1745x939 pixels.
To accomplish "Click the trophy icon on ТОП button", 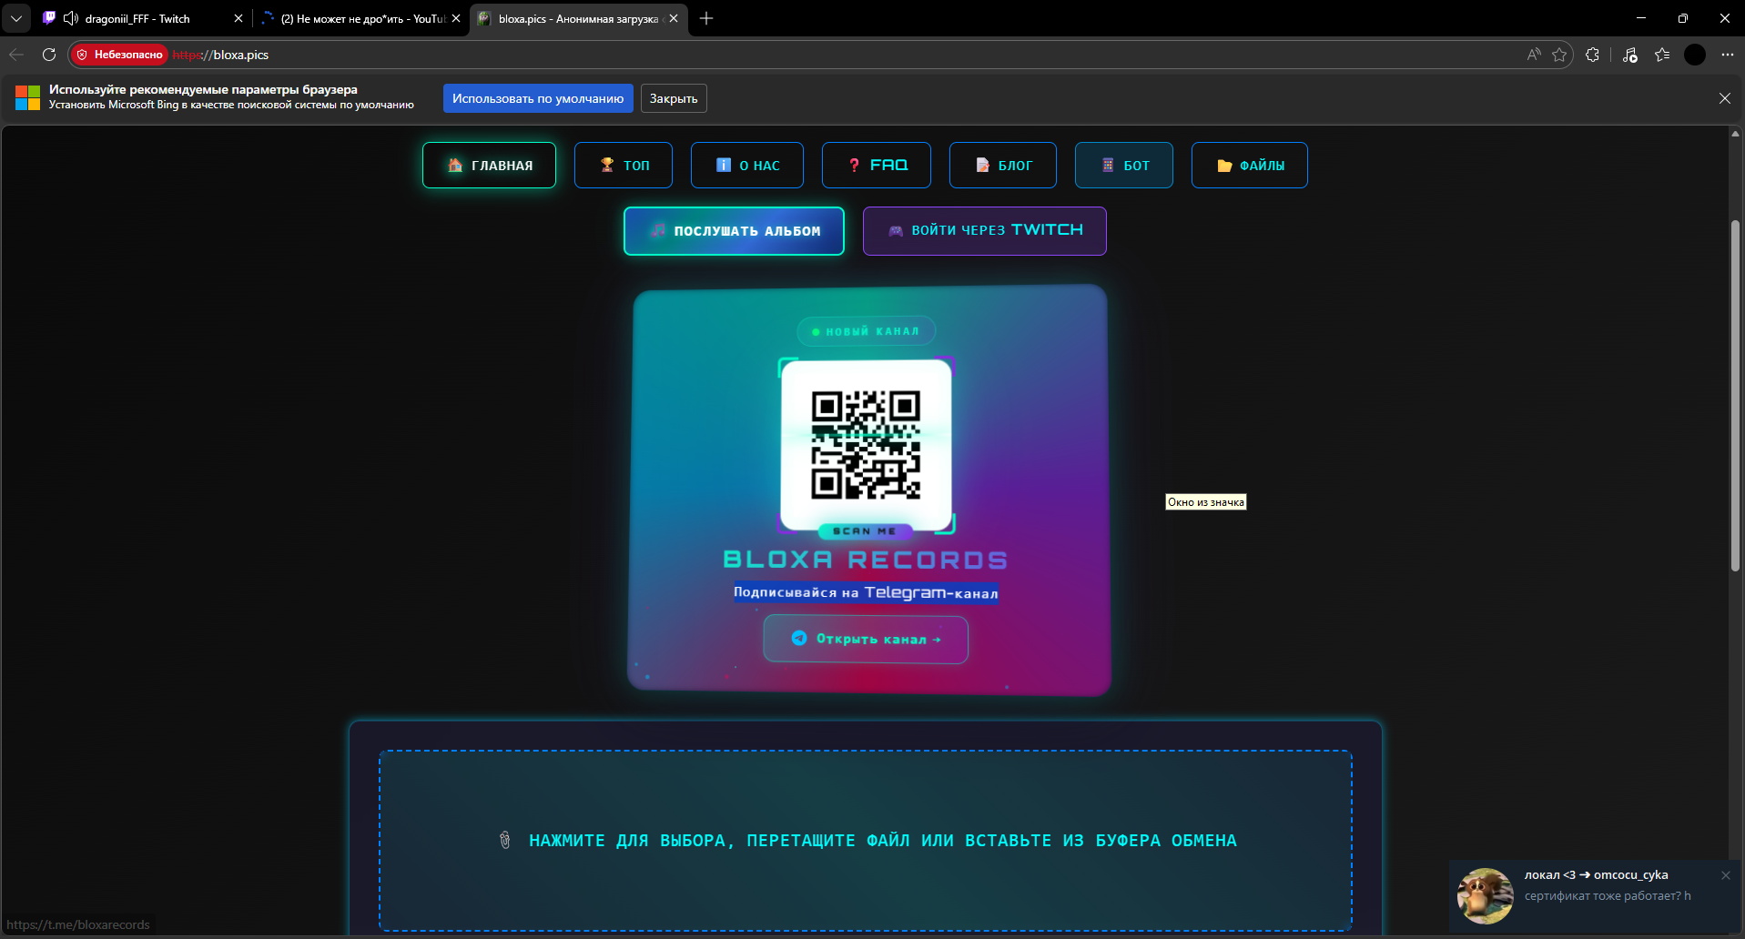I will pyautogui.click(x=605, y=165).
